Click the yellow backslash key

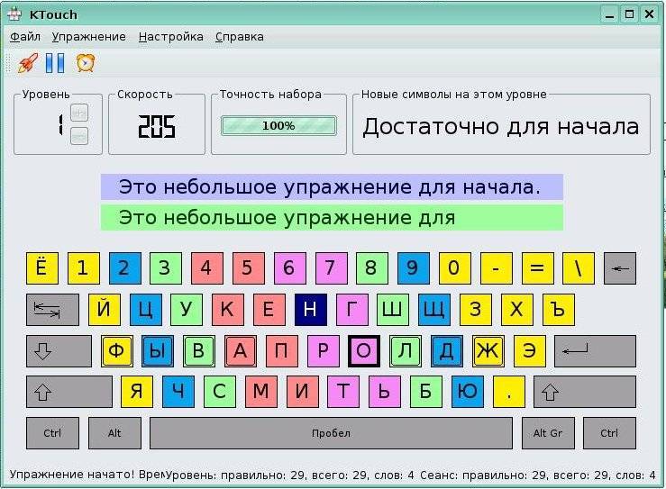click(x=578, y=268)
